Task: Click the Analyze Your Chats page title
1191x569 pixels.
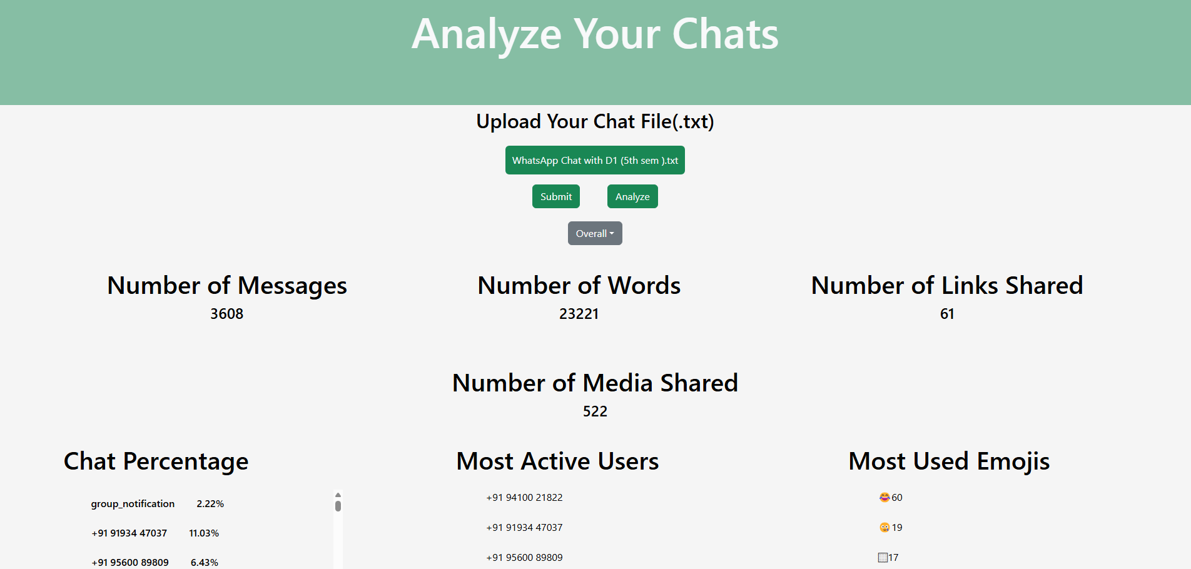Action: click(x=595, y=34)
